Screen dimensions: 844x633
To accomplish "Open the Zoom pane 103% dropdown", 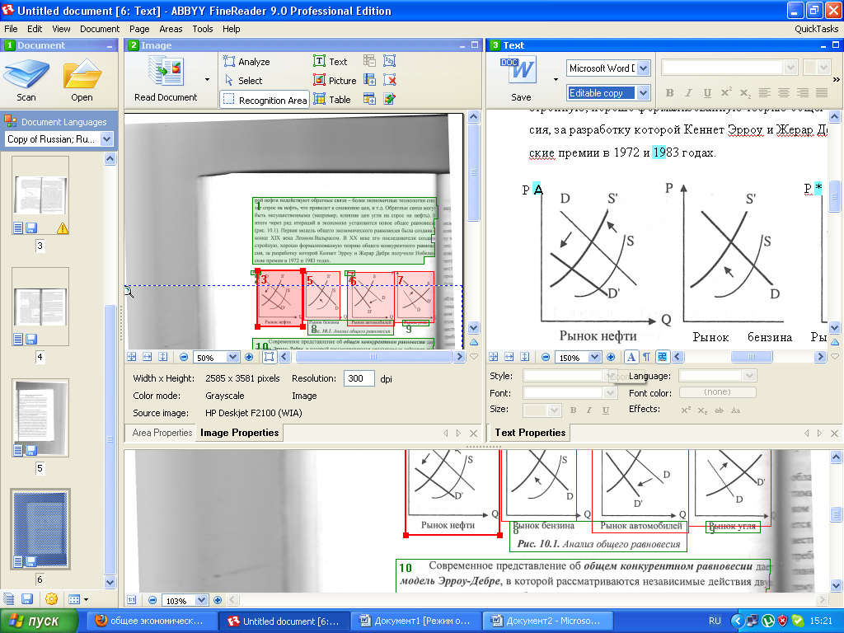I will tap(201, 600).
